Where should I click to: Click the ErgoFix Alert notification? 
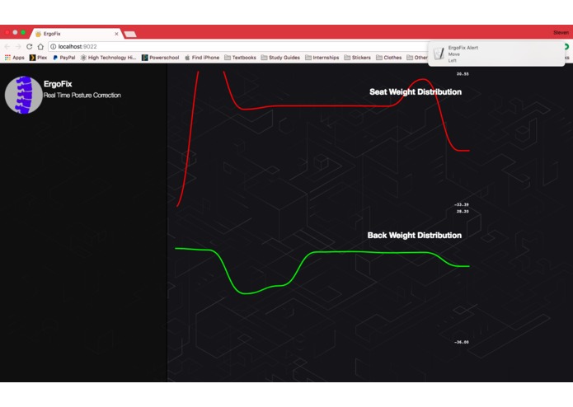coord(496,54)
